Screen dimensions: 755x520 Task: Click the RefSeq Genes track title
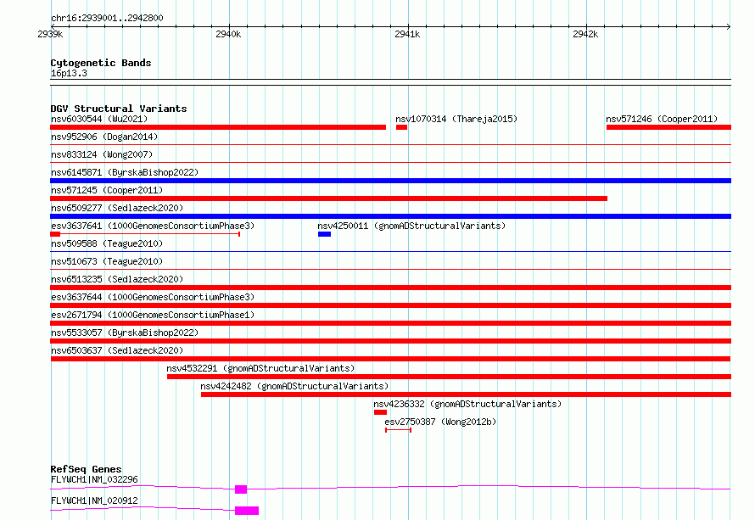coord(86,469)
